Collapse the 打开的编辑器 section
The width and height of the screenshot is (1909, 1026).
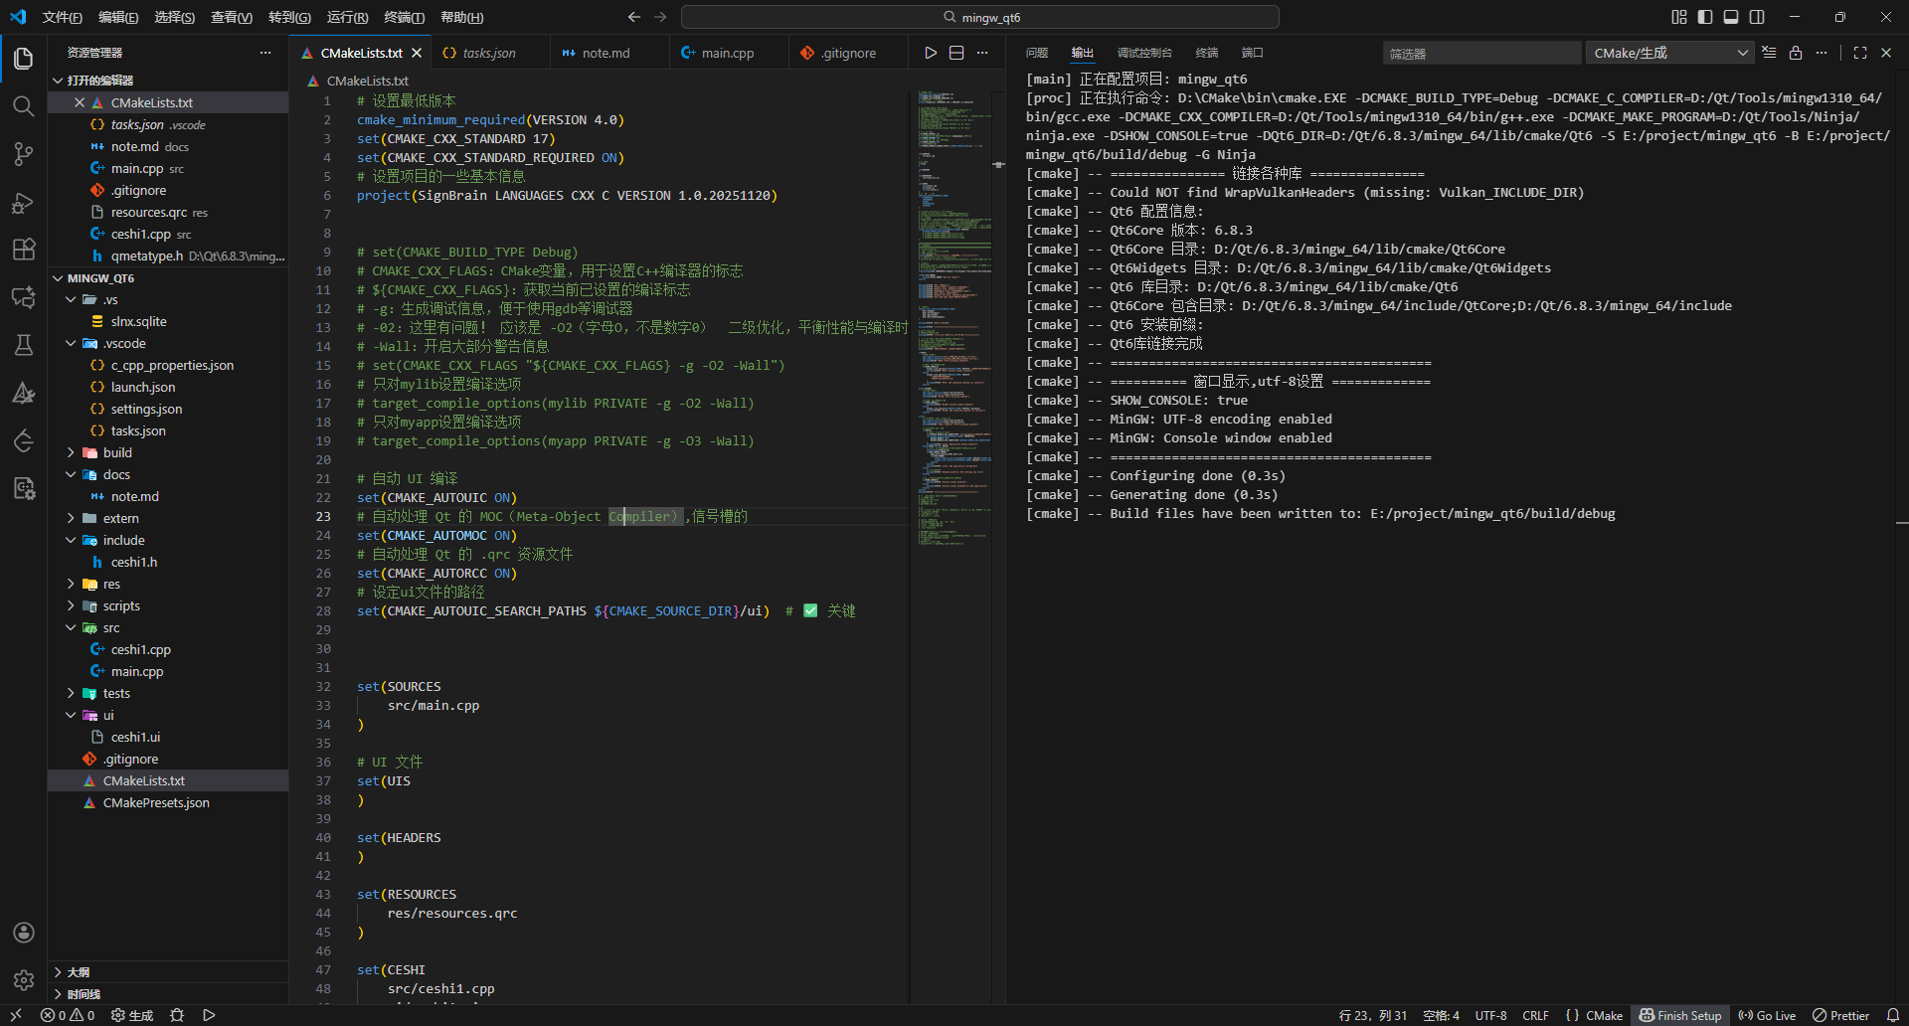click(x=169, y=81)
